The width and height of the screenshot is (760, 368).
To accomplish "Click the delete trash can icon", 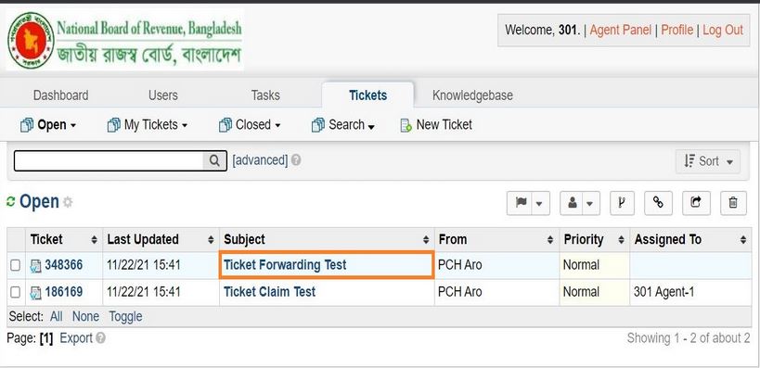I will pyautogui.click(x=733, y=203).
